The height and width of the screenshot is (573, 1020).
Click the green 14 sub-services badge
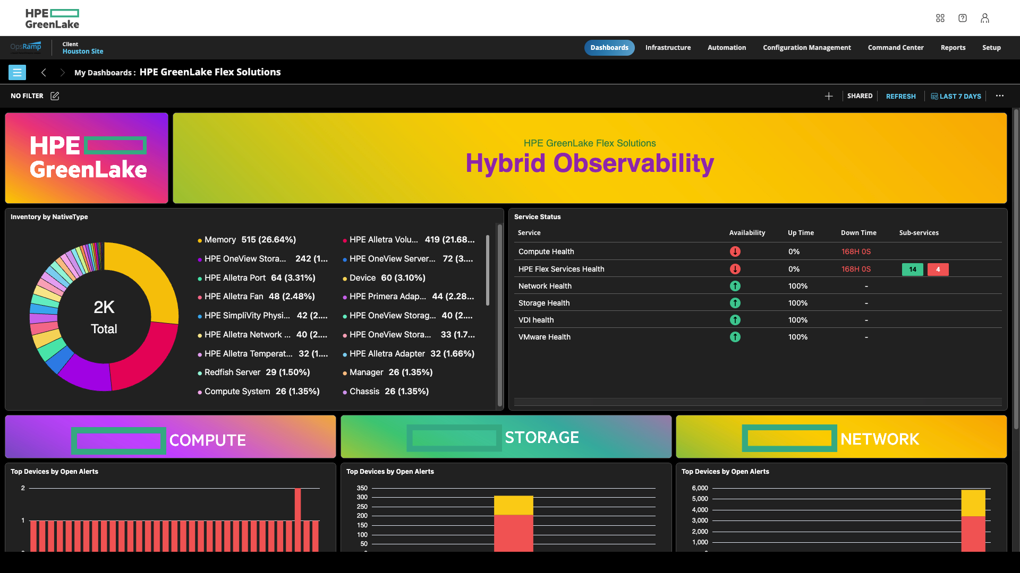912,270
